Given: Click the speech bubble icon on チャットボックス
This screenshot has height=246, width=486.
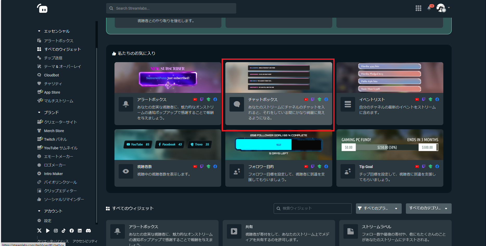Looking at the screenshot, I should pyautogui.click(x=236, y=104).
